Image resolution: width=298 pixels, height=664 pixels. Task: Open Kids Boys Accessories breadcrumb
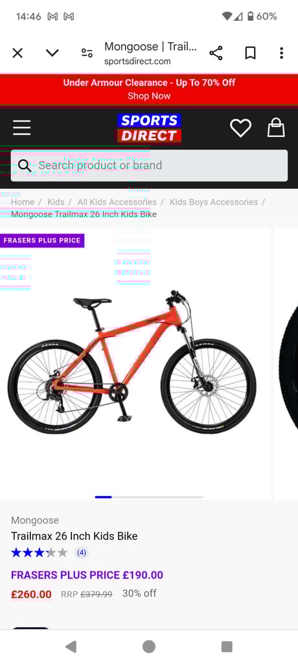214,202
